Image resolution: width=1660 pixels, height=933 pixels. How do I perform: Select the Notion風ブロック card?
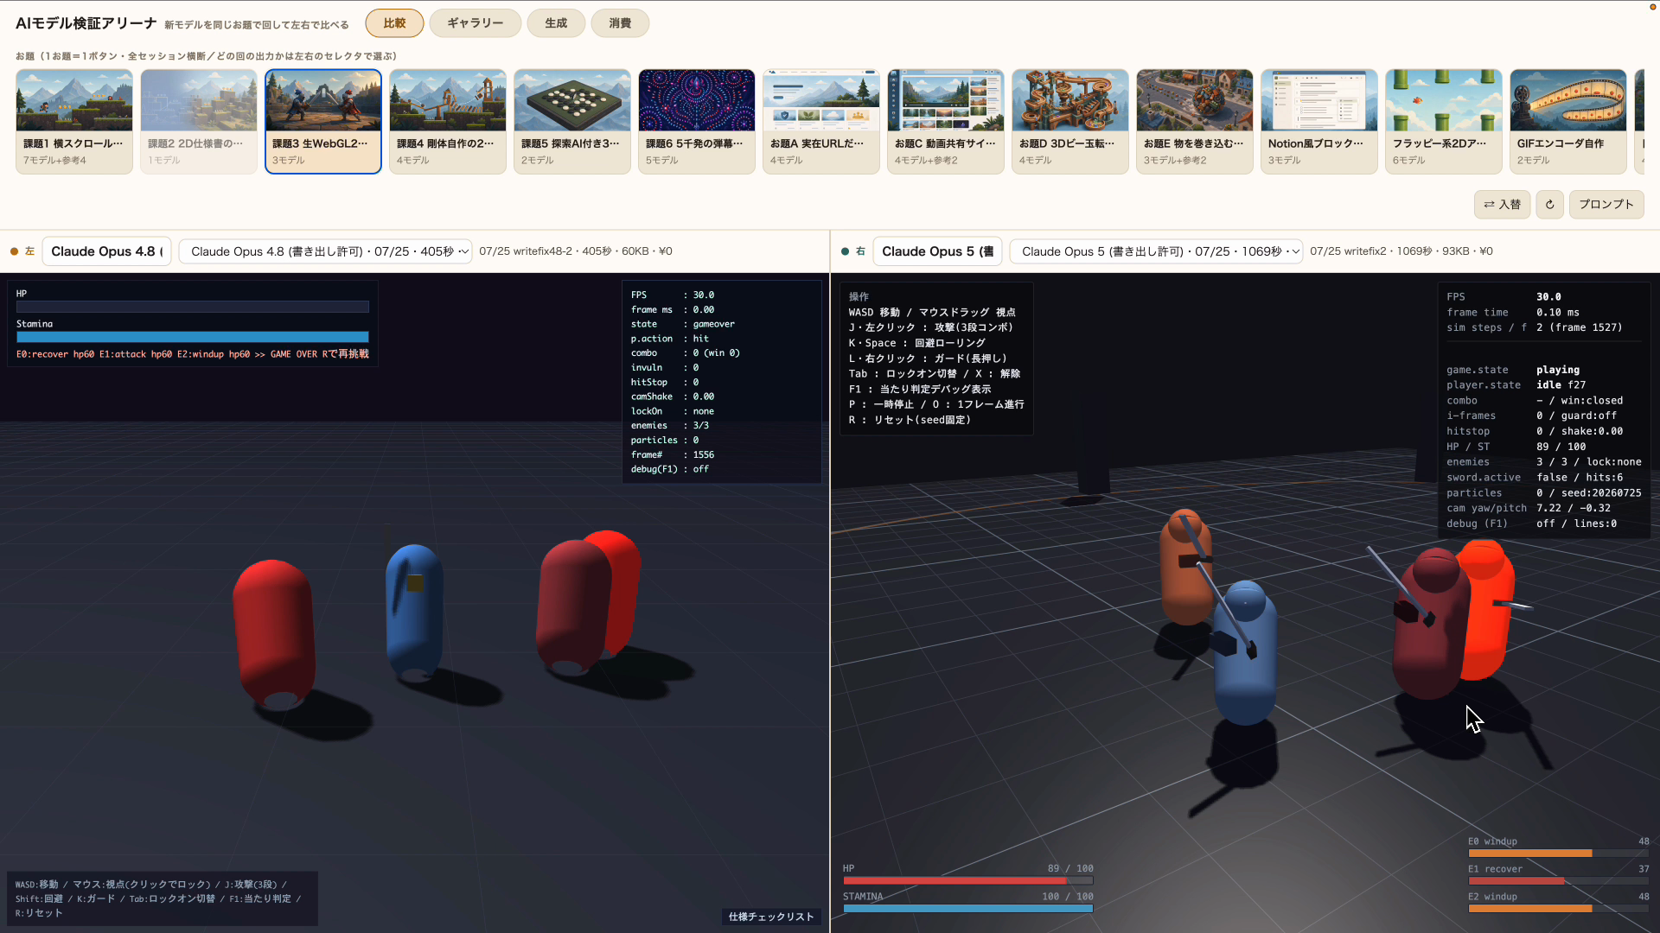pyautogui.click(x=1319, y=122)
